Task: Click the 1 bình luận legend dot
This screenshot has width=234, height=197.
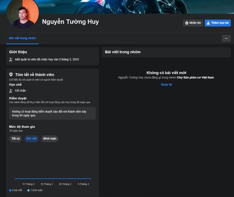Action: [28, 190]
